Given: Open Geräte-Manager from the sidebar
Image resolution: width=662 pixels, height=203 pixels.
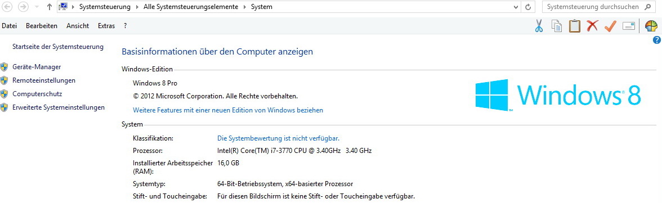Looking at the screenshot, I should coord(37,67).
